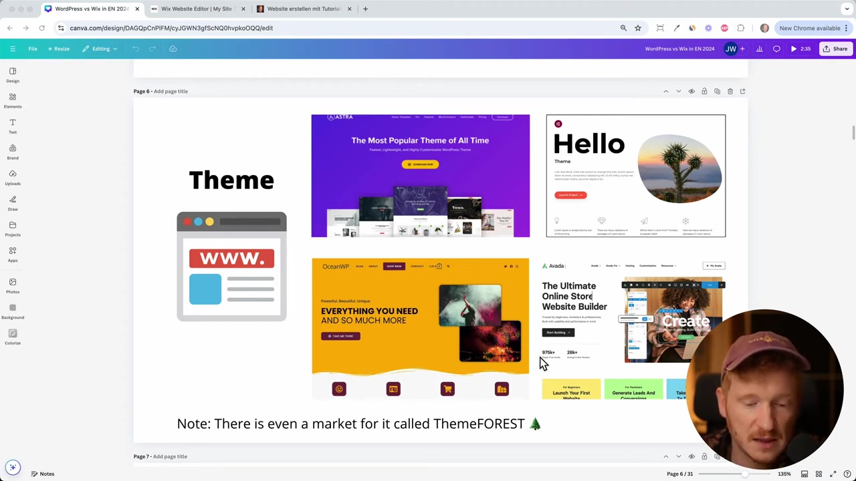Bookmark this page with star icon

point(638,28)
